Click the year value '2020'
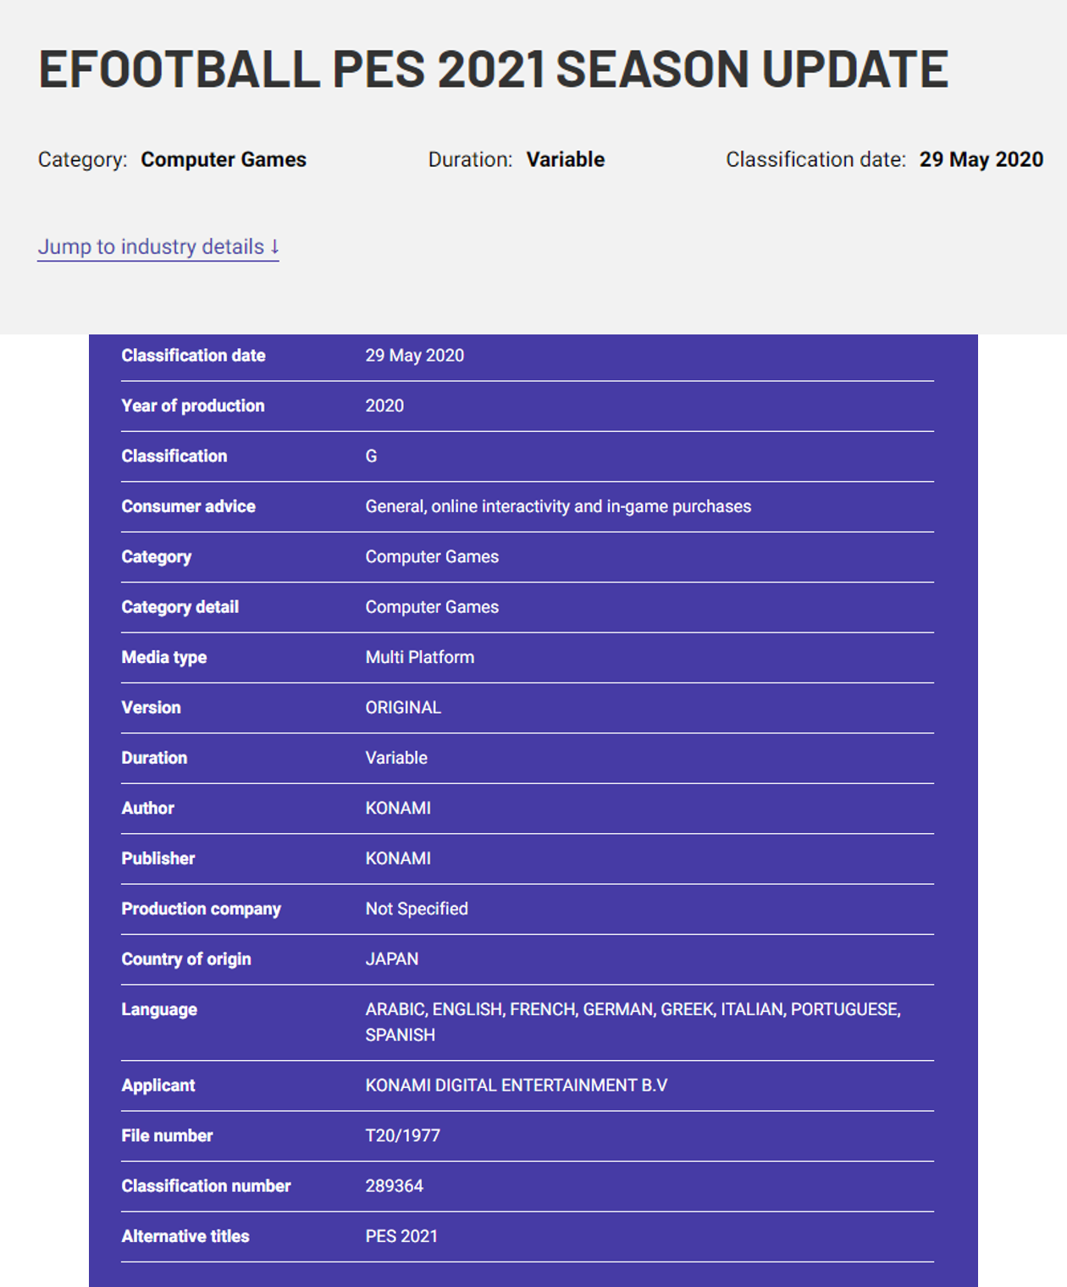1067x1287 pixels. (x=384, y=406)
